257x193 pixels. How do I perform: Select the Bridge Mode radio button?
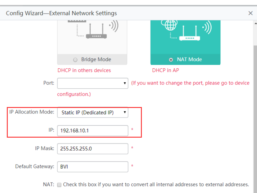click(75, 60)
